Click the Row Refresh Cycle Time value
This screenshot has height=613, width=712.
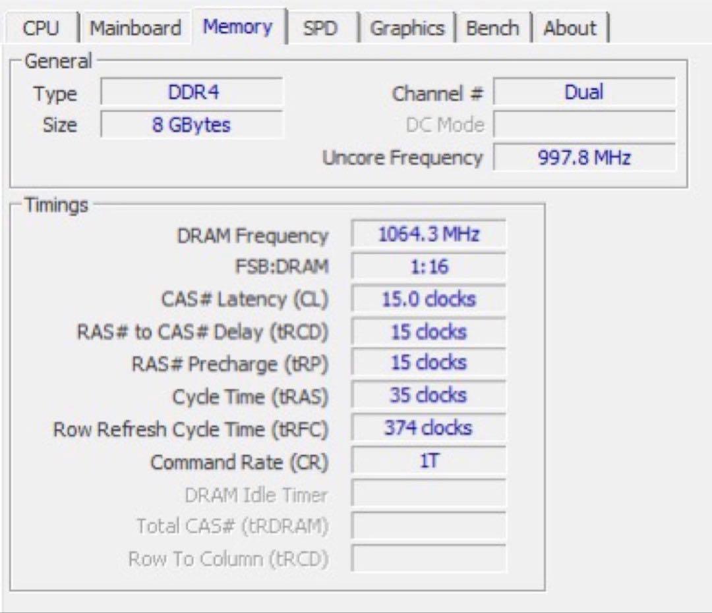click(x=429, y=428)
